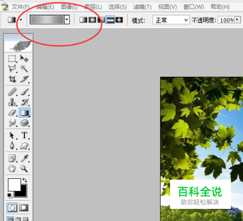This screenshot has width=243, height=221.
Task: Pick the History Brush tool
Action: pos(25,102)
